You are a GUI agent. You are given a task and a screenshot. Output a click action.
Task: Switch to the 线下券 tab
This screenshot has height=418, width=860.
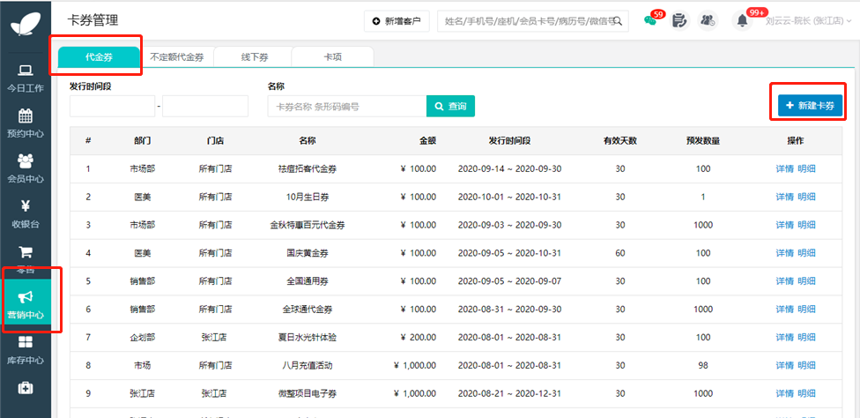pos(255,57)
